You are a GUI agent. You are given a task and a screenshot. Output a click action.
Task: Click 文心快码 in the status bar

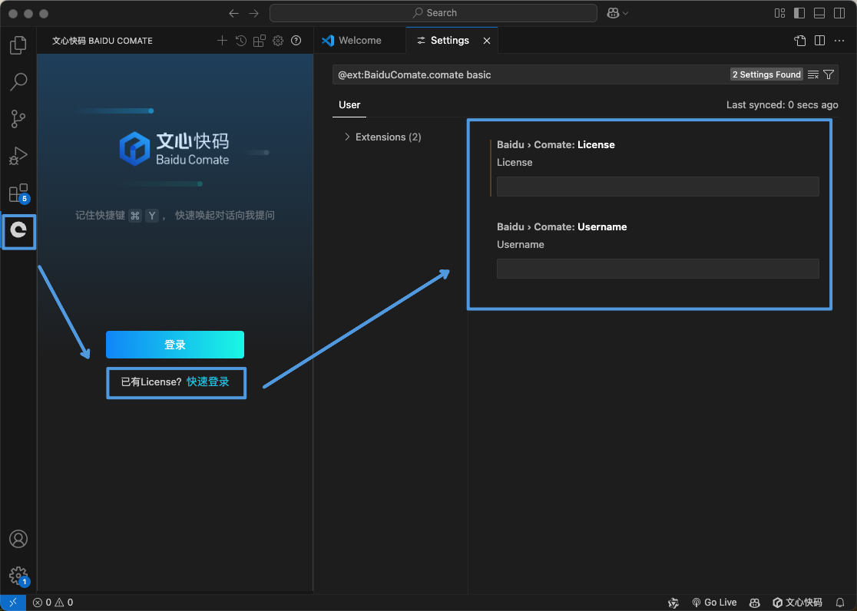click(797, 603)
